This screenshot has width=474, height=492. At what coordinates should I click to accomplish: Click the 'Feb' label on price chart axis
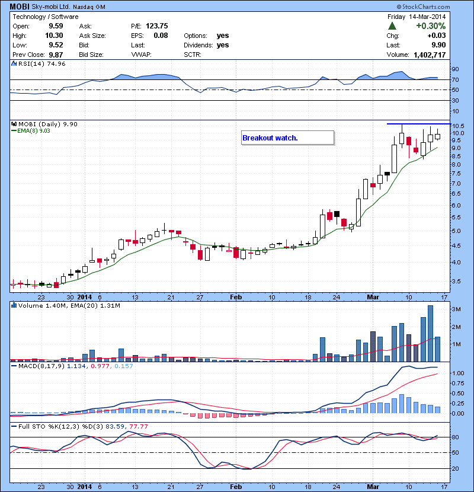point(236,297)
